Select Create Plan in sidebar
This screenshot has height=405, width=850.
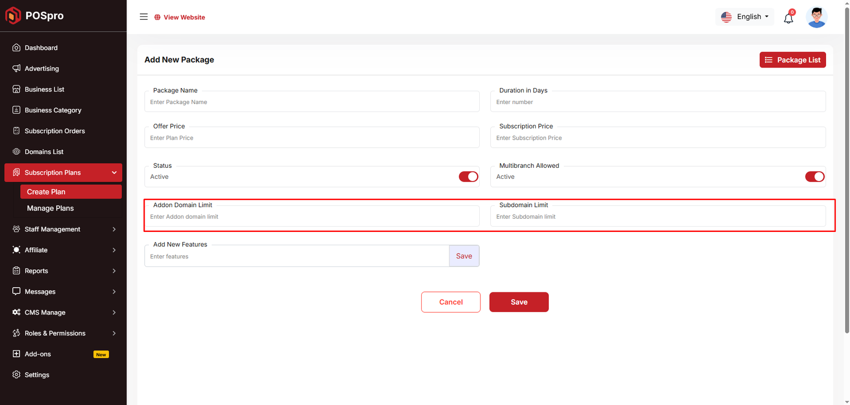[46, 192]
